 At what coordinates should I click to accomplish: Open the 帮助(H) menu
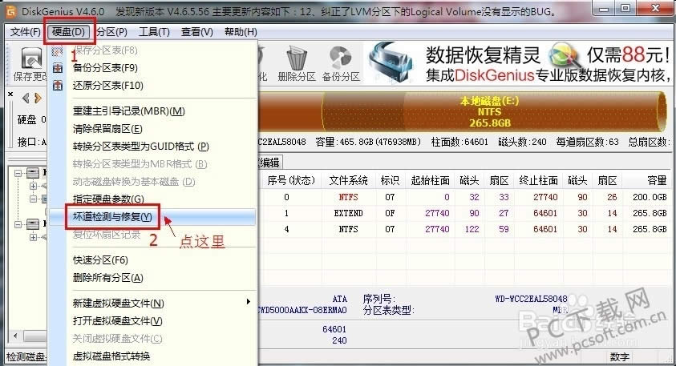click(241, 32)
